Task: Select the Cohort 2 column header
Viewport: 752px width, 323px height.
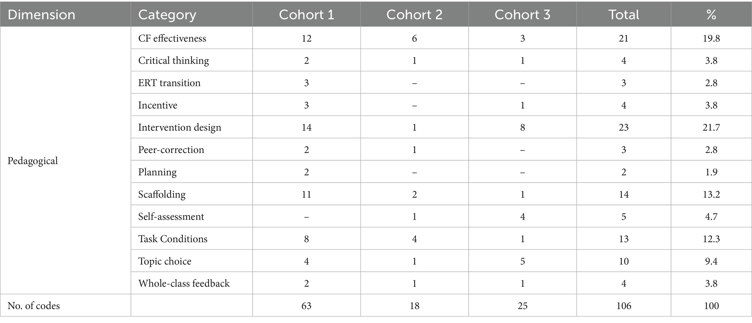Action: coord(414,15)
